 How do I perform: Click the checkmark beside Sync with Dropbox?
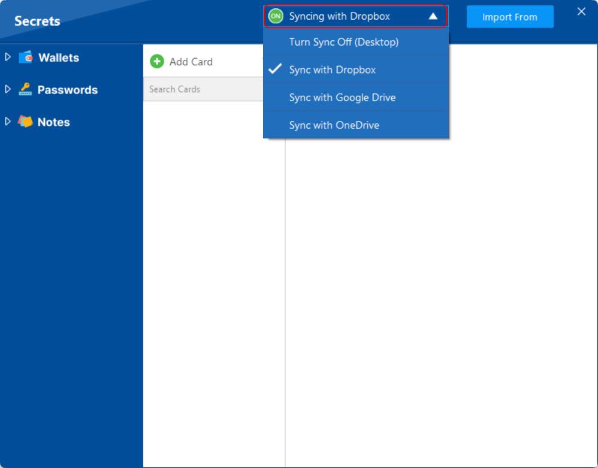pyautogui.click(x=275, y=69)
